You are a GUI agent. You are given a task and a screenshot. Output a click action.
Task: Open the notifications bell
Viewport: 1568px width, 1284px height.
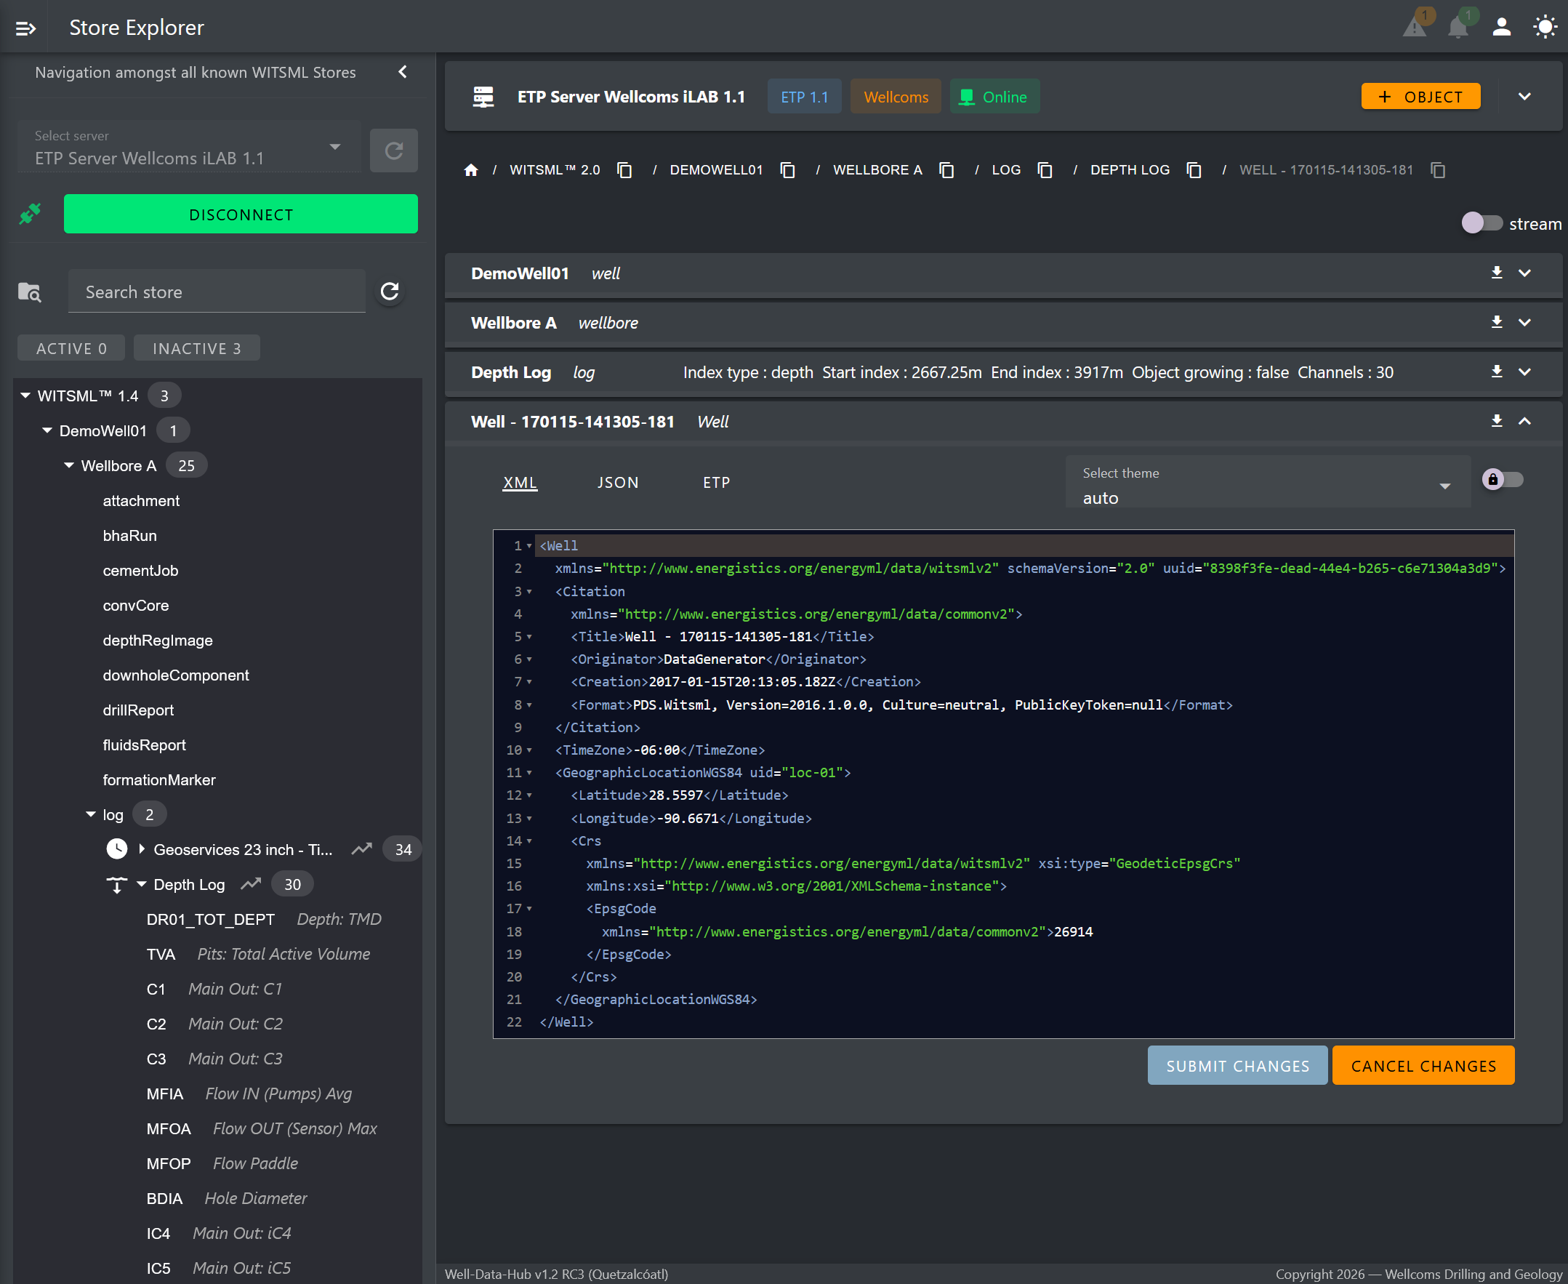[1458, 28]
